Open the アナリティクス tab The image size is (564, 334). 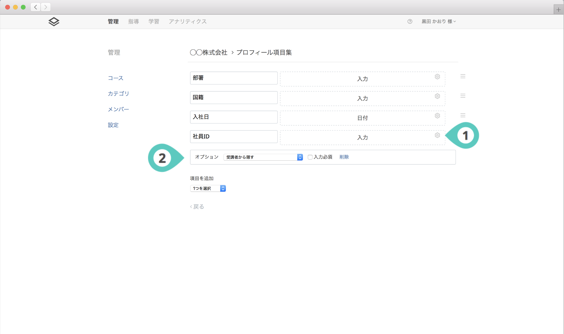(187, 22)
